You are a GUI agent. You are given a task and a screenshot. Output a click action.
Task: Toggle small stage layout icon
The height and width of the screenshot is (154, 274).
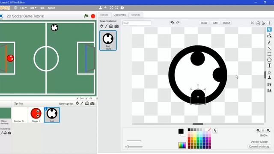(x=97, y=98)
